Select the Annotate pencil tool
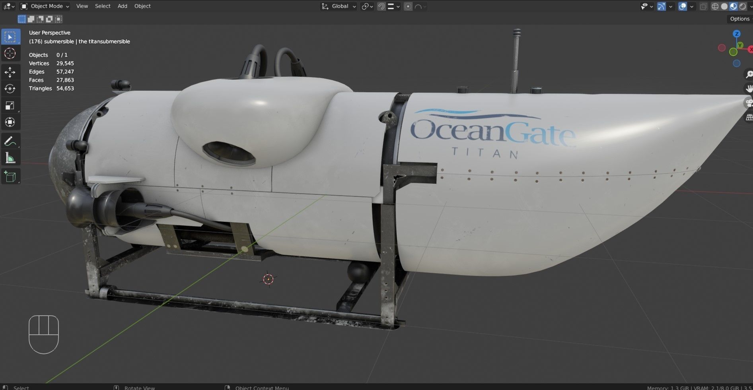The height and width of the screenshot is (390, 753). pos(10,141)
